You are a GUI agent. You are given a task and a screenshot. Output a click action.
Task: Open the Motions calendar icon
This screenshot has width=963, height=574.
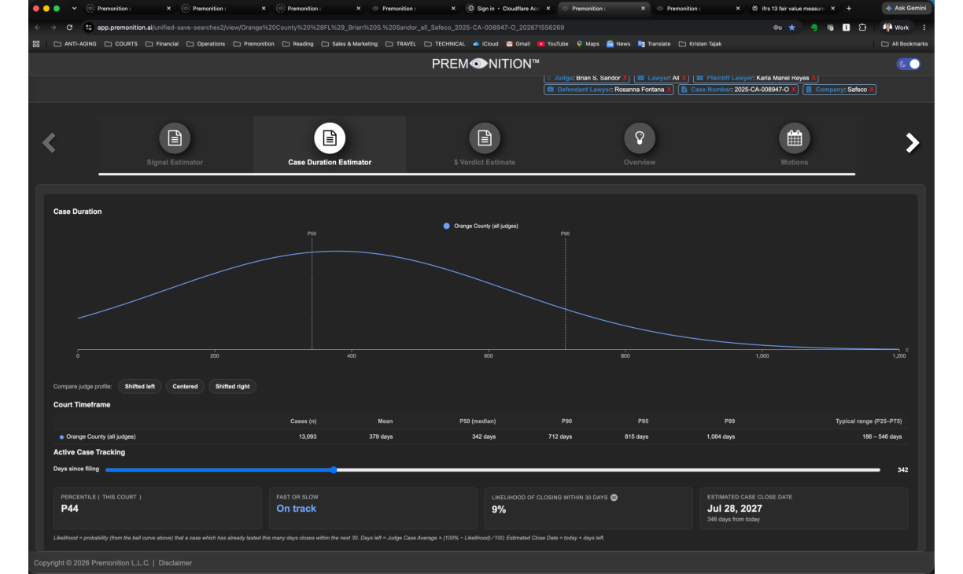(795, 138)
